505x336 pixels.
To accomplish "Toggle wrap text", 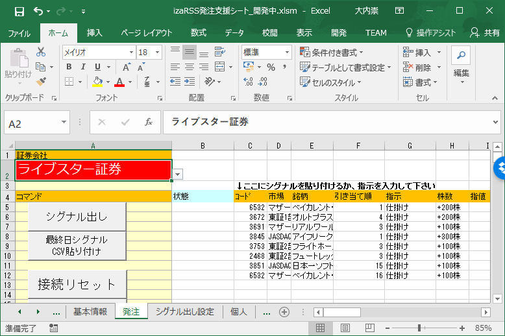I will (x=220, y=52).
